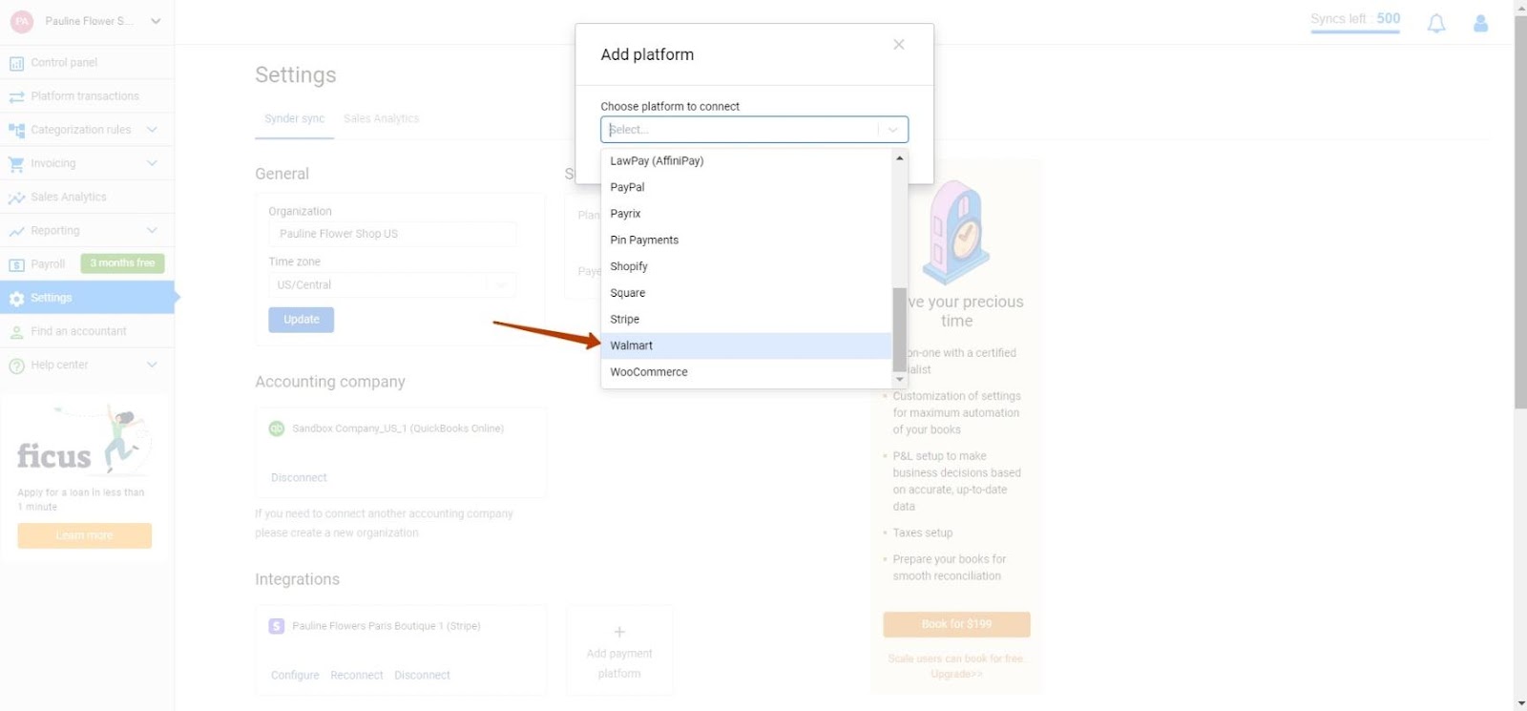
Task: Click the Syncs left 500 counter
Action: [x=1355, y=20]
